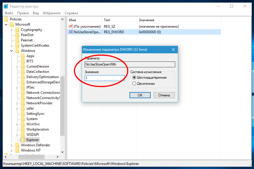Select the DataCollection folder icon
This screenshot has height=169, width=254.
click(x=23, y=72)
